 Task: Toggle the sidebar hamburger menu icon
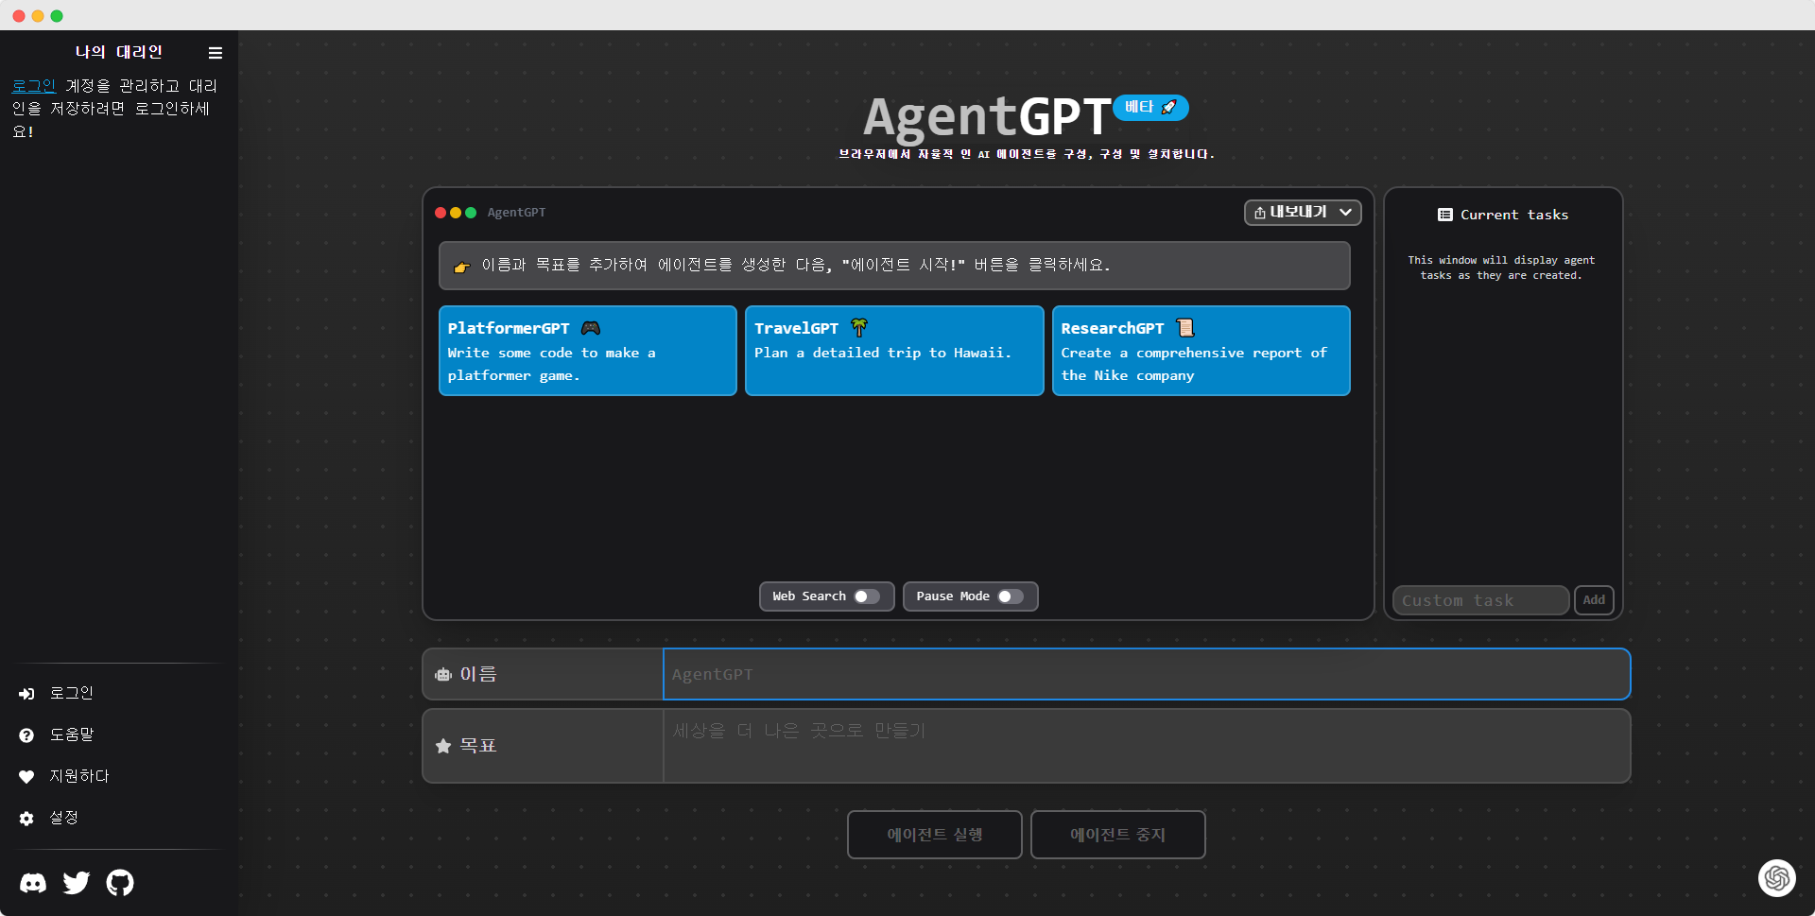click(216, 53)
